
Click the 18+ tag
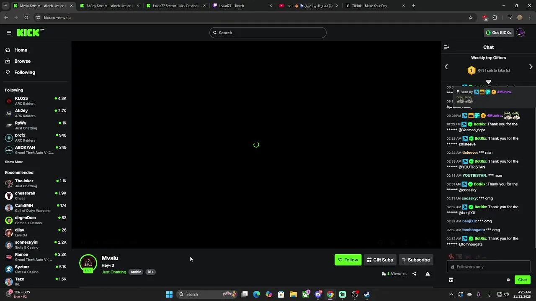tap(150, 272)
